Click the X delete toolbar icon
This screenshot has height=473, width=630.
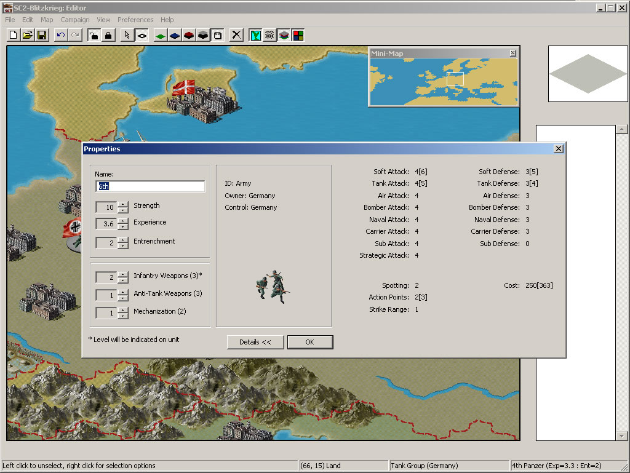coord(236,35)
